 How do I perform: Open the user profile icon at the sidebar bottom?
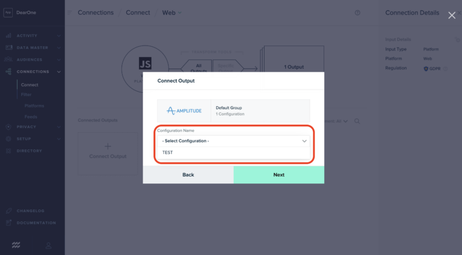tap(49, 245)
